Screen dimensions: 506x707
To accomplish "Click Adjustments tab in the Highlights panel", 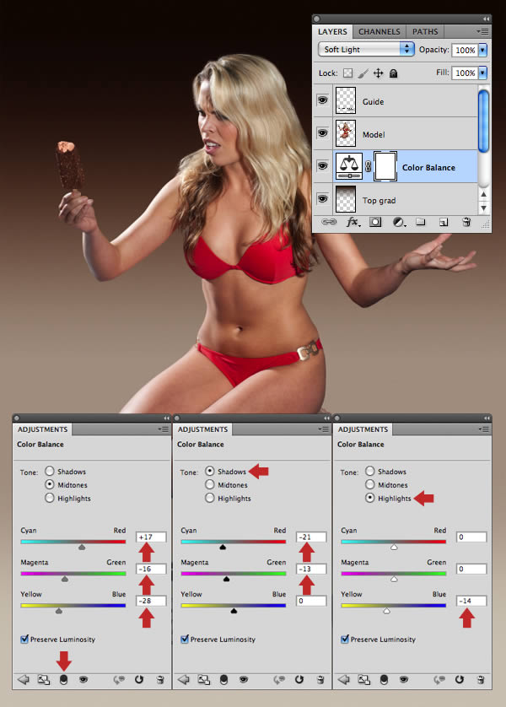I will click(363, 429).
